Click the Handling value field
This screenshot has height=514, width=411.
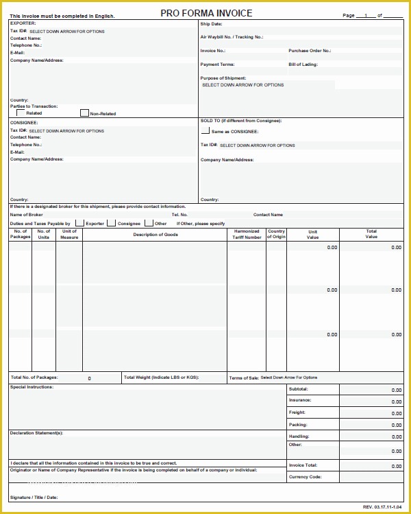click(371, 436)
